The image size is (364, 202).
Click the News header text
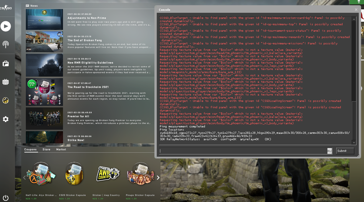pos(34,6)
